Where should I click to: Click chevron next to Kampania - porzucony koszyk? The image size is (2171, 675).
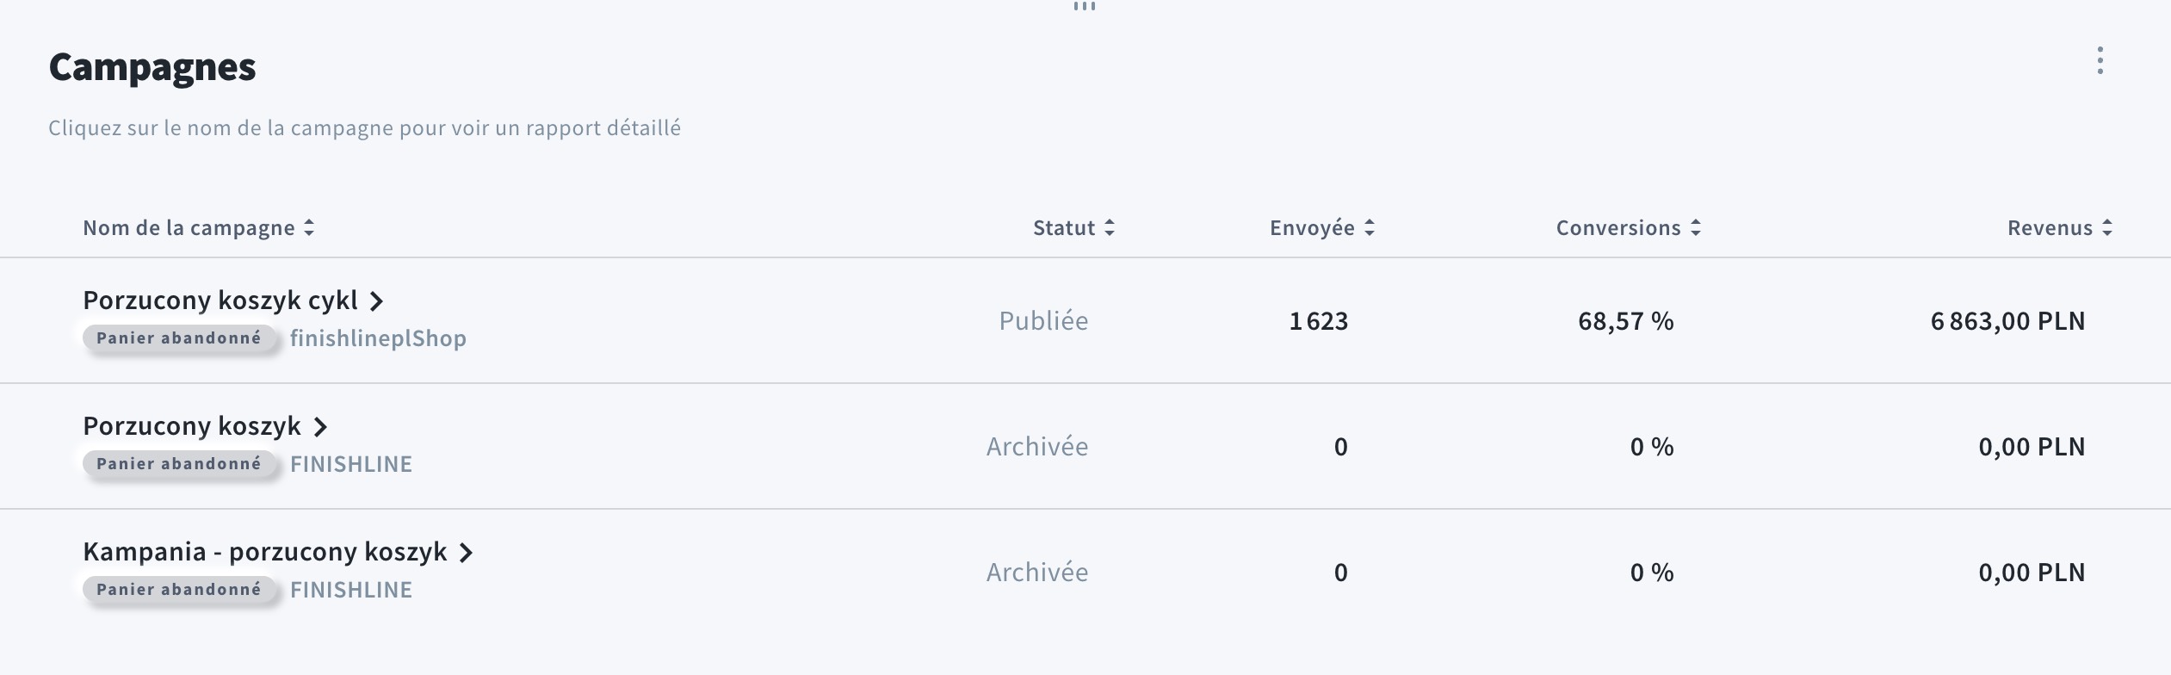point(466,553)
